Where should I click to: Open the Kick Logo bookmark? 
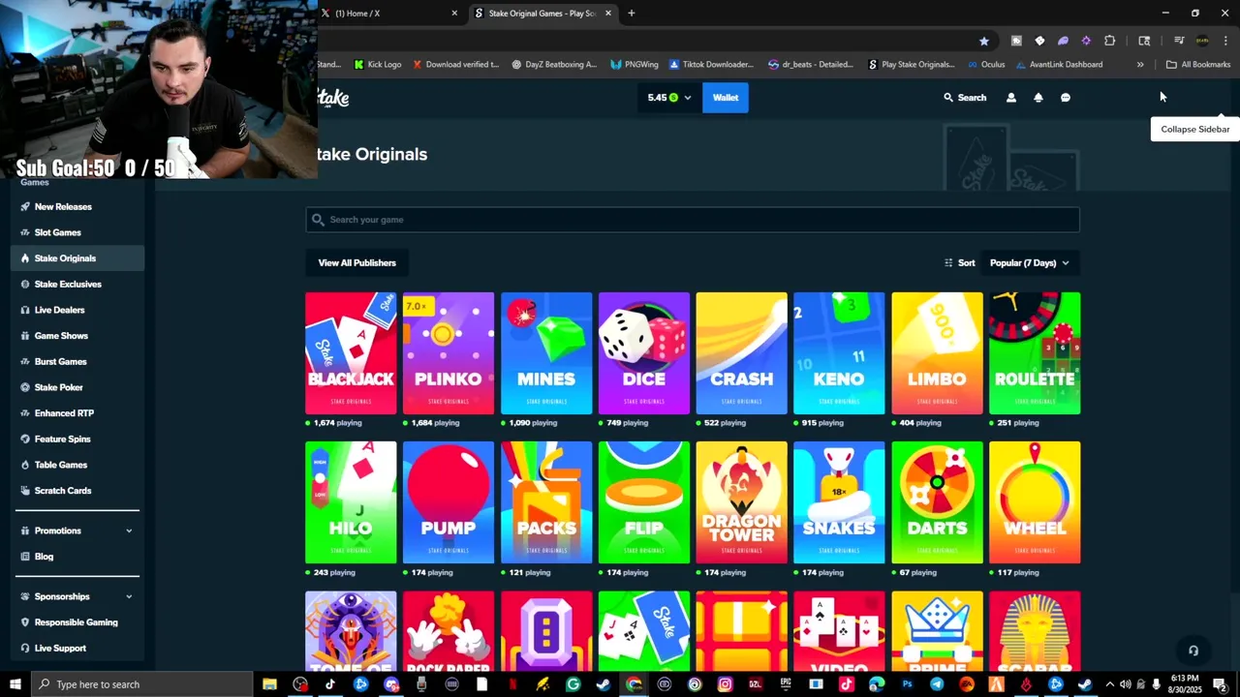coord(378,65)
